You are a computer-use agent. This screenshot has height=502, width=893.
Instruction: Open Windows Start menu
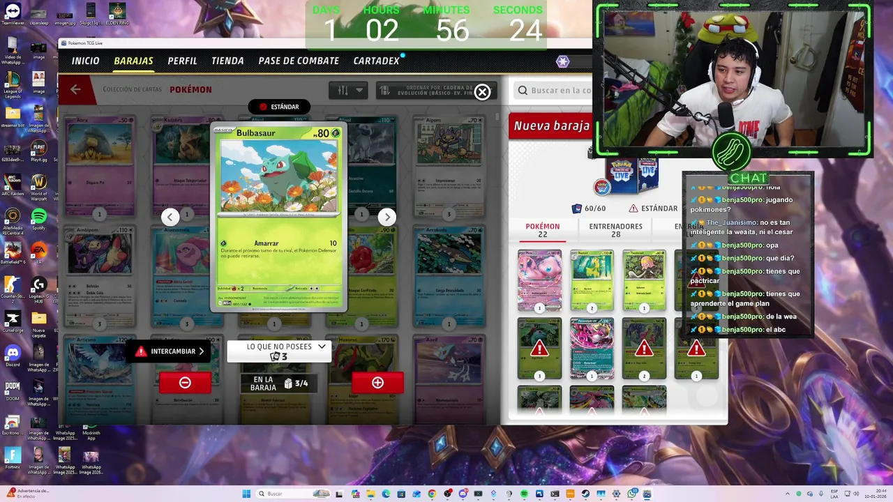pyautogui.click(x=246, y=494)
